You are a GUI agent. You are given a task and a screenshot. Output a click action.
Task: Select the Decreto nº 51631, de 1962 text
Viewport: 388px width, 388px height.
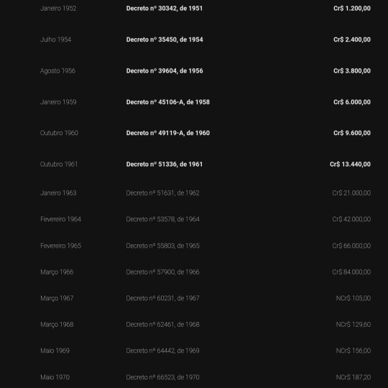(162, 193)
